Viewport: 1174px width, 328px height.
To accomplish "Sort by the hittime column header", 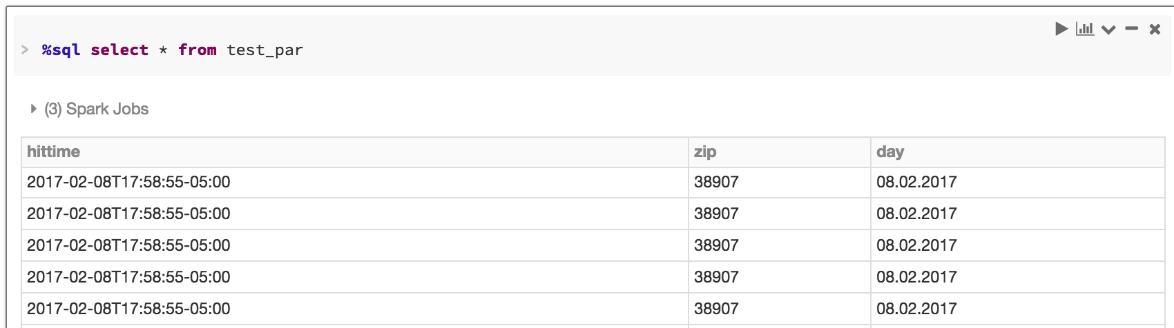I will [x=54, y=152].
